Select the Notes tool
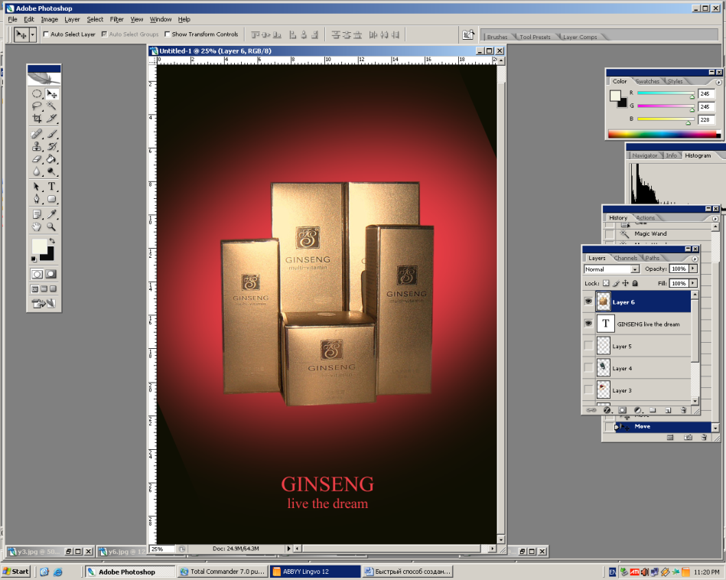This screenshot has height=580, width=726. [x=37, y=214]
